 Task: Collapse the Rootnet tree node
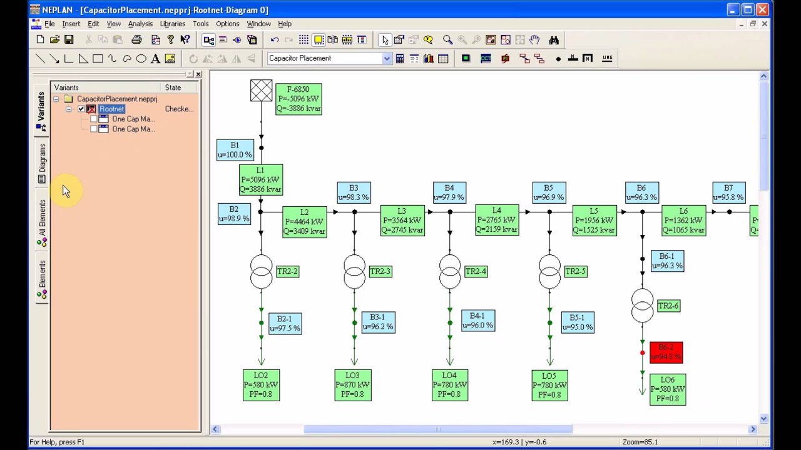pyautogui.click(x=69, y=109)
